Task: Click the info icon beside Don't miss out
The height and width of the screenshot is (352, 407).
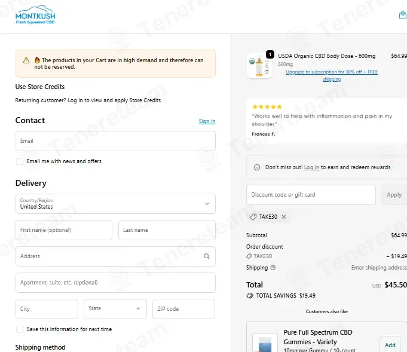Action: pos(257,167)
